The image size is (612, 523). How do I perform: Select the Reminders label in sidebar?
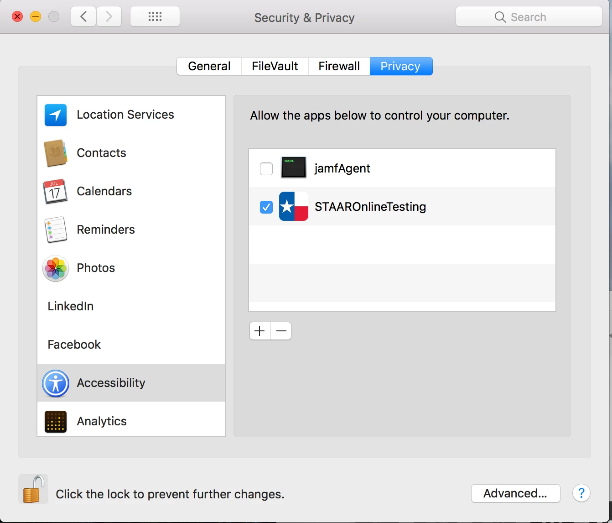106,230
